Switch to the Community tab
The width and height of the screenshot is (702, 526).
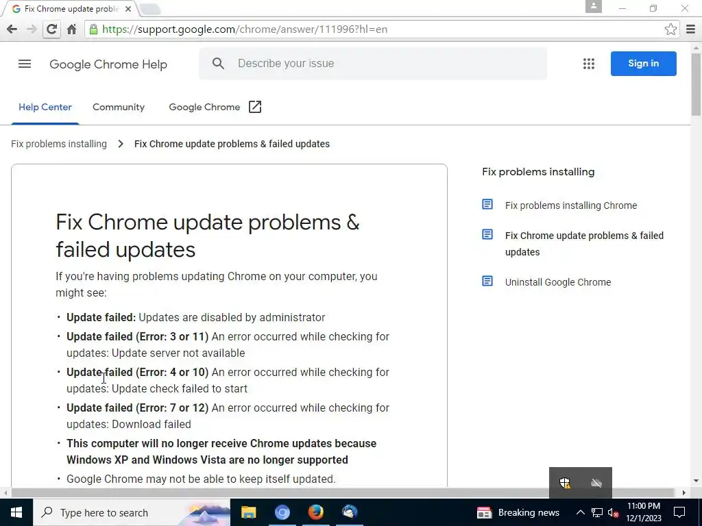point(119,108)
